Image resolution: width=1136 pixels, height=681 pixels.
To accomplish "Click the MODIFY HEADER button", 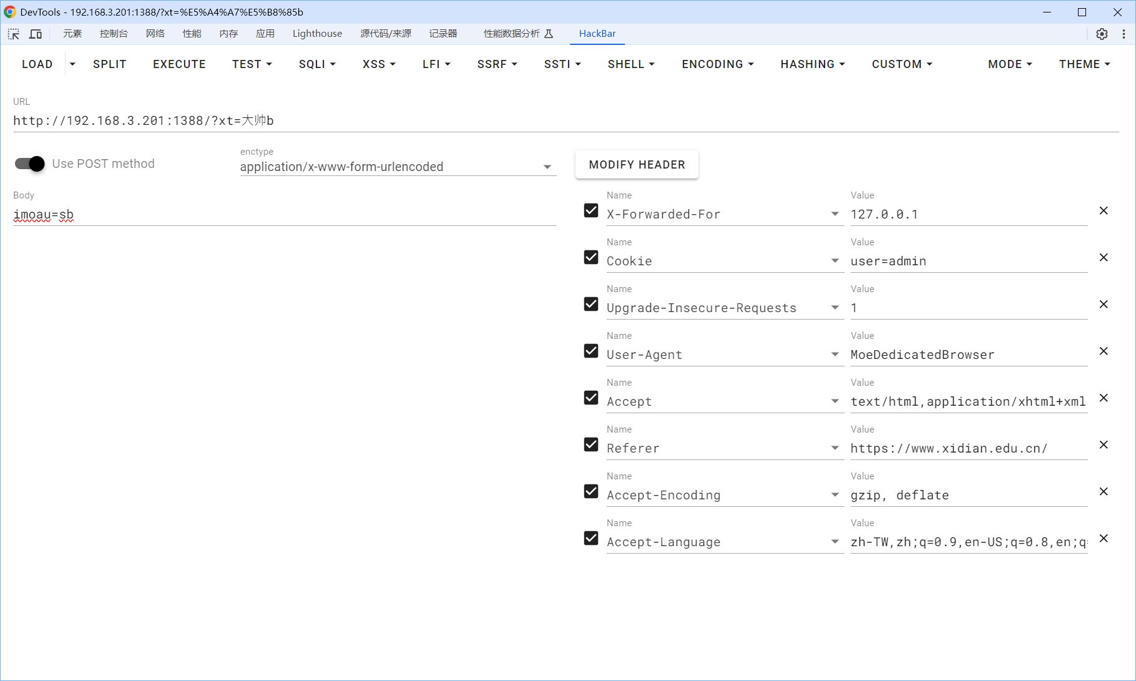I will [637, 165].
